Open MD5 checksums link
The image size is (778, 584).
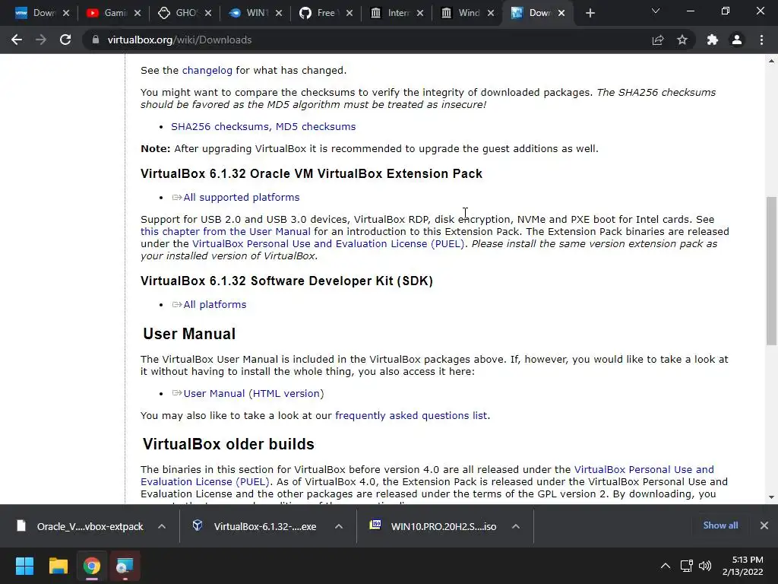315,127
